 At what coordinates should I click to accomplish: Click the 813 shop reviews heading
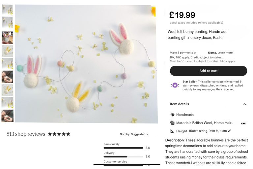tap(26, 134)
